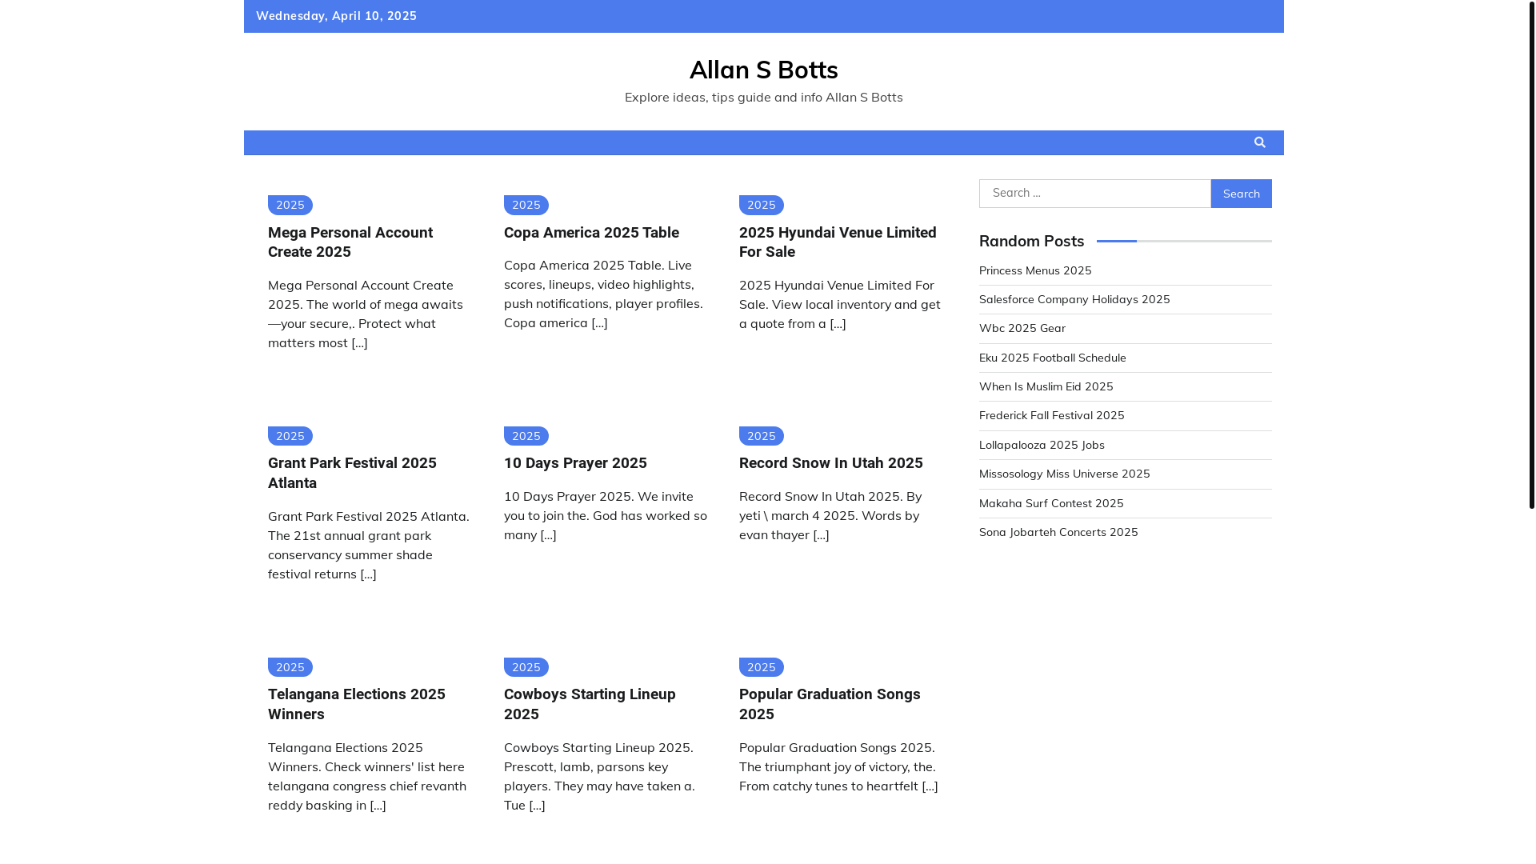Open Copa America 2025 Table post
The width and height of the screenshot is (1536, 864).
[591, 233]
